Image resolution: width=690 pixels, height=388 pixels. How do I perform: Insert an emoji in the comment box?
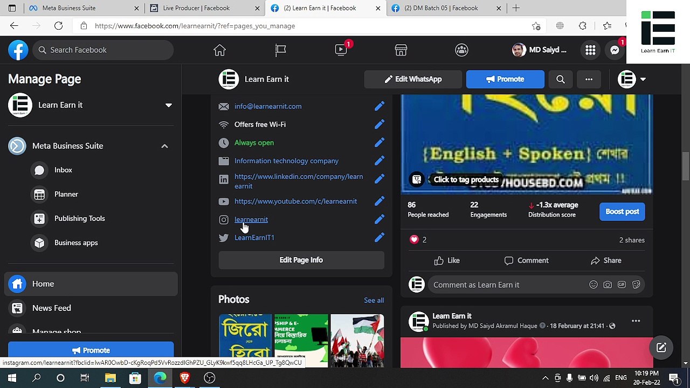click(594, 285)
